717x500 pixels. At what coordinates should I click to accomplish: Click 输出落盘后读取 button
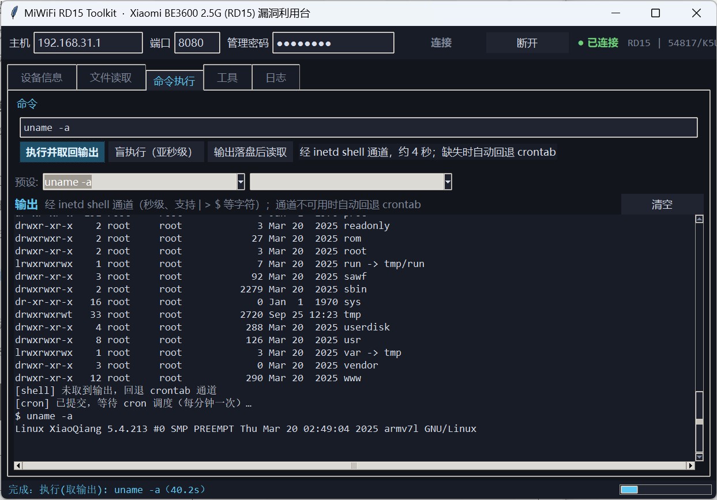(250, 152)
